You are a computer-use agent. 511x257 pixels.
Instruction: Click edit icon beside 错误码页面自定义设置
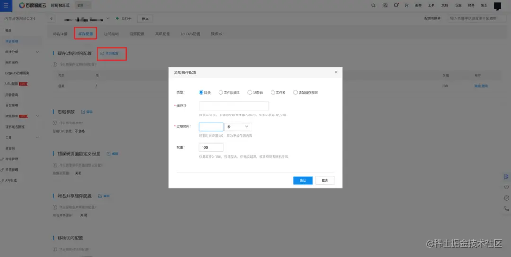tap(108, 154)
